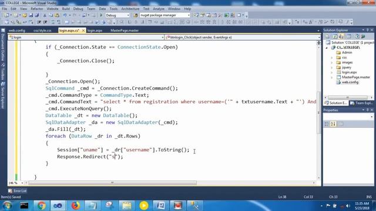Viewport: 376px width, 211px height.
Task: Expand the login.aspx node in Solution Explorer
Action: (x=332, y=73)
